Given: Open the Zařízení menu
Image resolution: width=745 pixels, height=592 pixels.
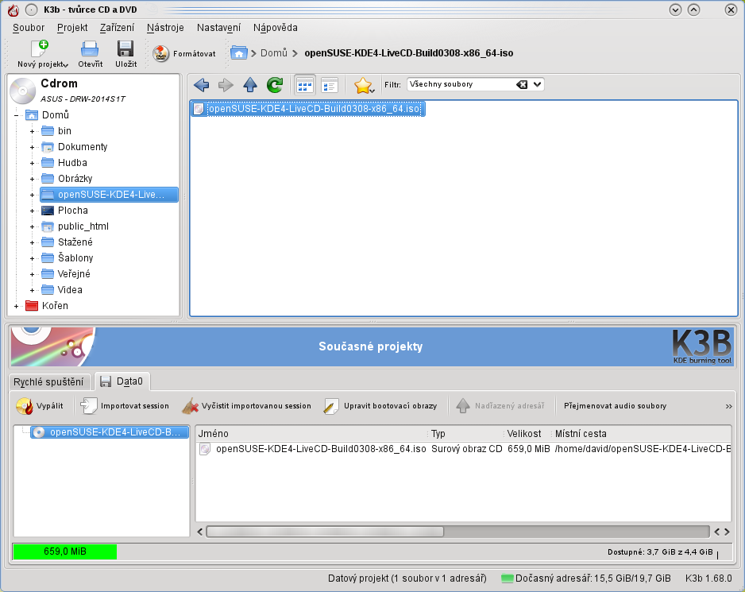Looking at the screenshot, I should pos(117,28).
